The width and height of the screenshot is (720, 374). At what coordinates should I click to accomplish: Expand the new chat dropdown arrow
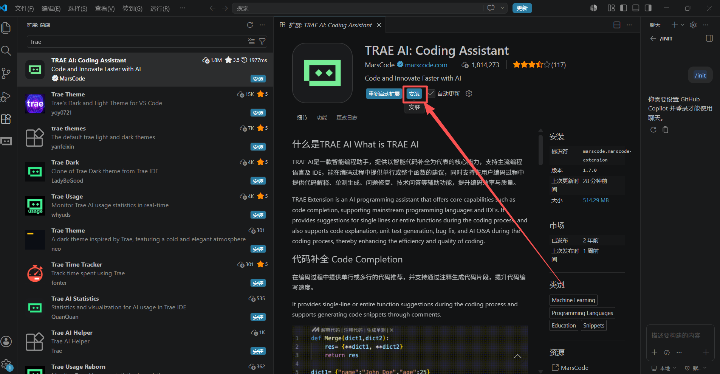click(x=683, y=25)
